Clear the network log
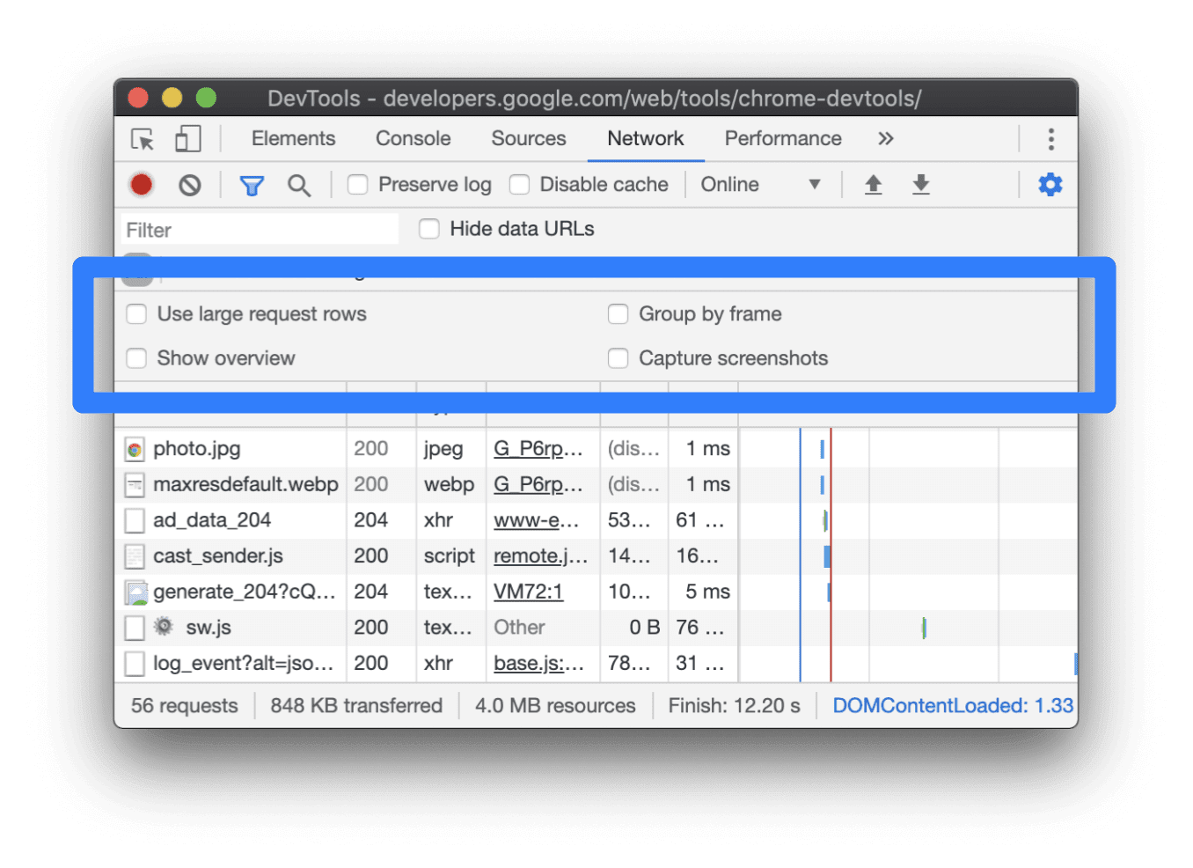This screenshot has width=1193, height=868. pos(190,185)
